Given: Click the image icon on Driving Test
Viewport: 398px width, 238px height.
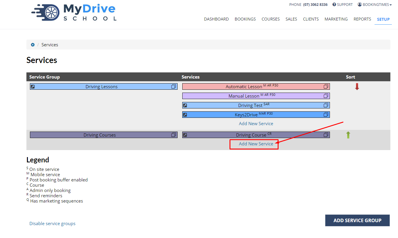Looking at the screenshot, I should [x=185, y=105].
